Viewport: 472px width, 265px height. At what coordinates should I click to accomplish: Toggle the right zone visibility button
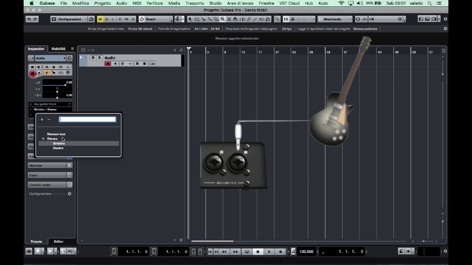pos(434,19)
